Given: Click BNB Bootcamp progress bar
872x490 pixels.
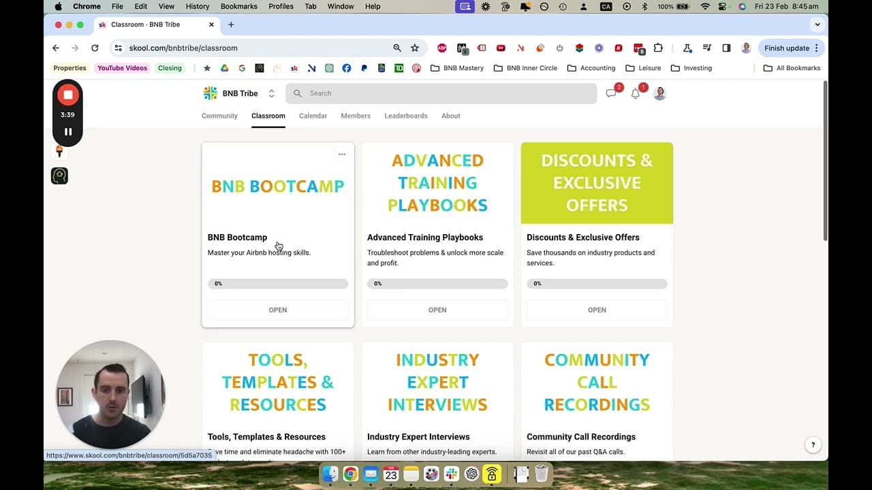Looking at the screenshot, I should coord(278,284).
